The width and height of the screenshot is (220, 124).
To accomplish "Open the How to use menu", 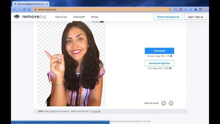I will [x=61, y=17].
